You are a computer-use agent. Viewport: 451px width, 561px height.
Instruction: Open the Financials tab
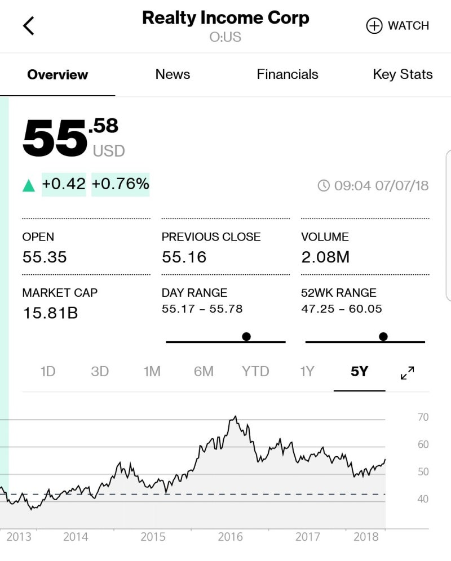pyautogui.click(x=287, y=74)
